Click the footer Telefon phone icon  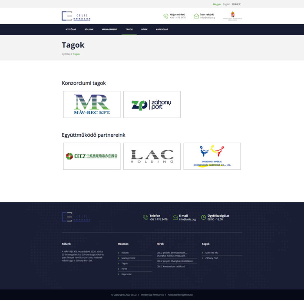click(145, 218)
